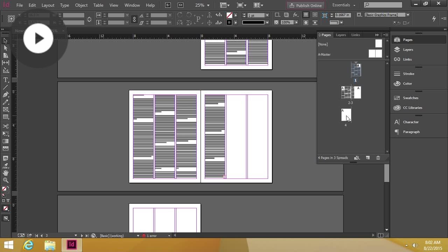Screen dimensions: 448x252
Task: Click Edit page size icon in Pages panel
Action: [x=357, y=158]
